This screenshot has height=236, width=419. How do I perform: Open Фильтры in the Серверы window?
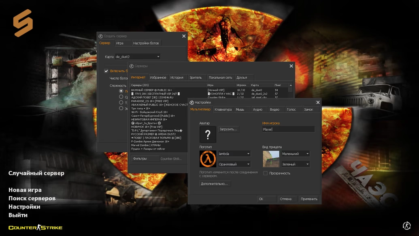tap(145, 159)
